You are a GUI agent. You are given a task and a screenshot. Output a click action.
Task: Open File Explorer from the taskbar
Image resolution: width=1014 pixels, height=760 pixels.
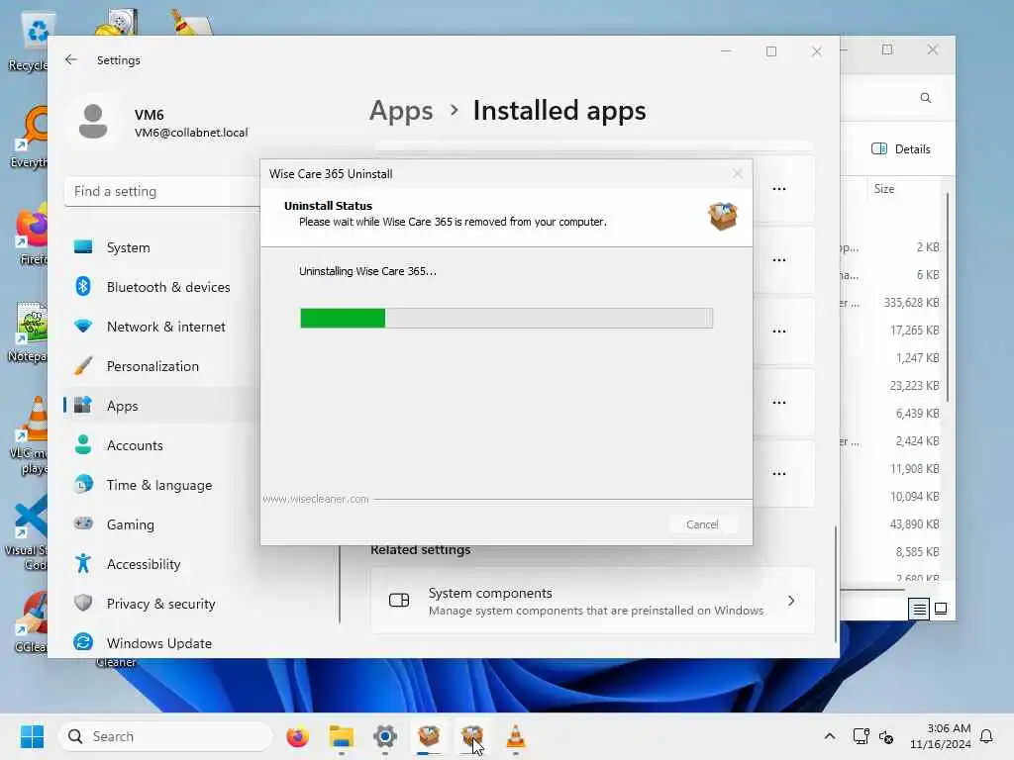click(x=341, y=736)
